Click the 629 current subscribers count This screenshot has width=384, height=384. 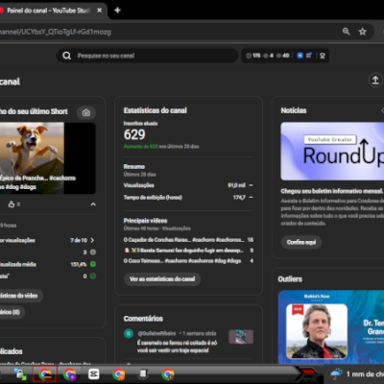tap(134, 134)
